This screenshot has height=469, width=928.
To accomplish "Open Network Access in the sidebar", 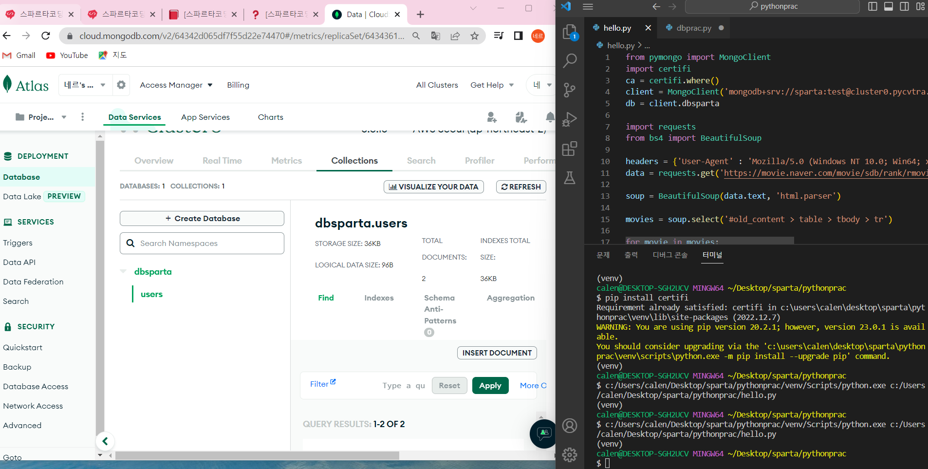I will (x=33, y=406).
